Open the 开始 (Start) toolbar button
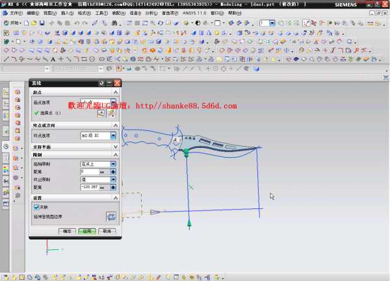The image size is (390, 281). (12, 23)
